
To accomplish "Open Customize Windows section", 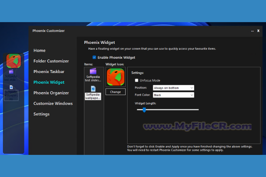I will pyautogui.click(x=53, y=104).
